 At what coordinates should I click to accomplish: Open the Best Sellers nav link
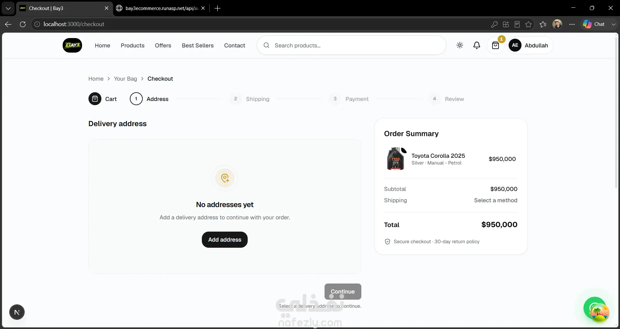pos(198,45)
